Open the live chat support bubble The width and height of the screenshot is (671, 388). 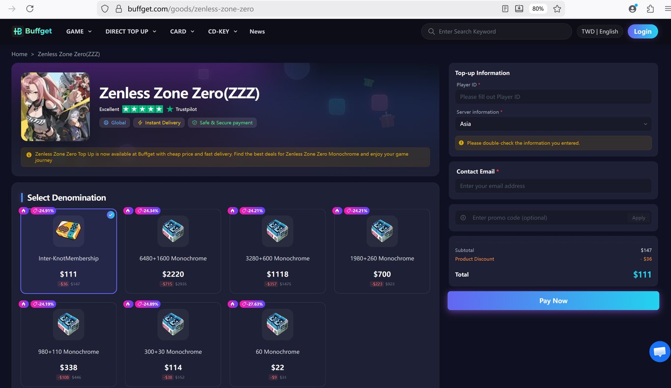click(660, 352)
